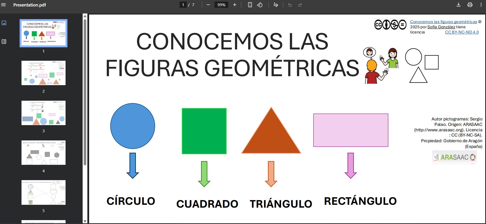Click the thumbnail panel scroll down arrow

pyautogui.click(x=85, y=221)
